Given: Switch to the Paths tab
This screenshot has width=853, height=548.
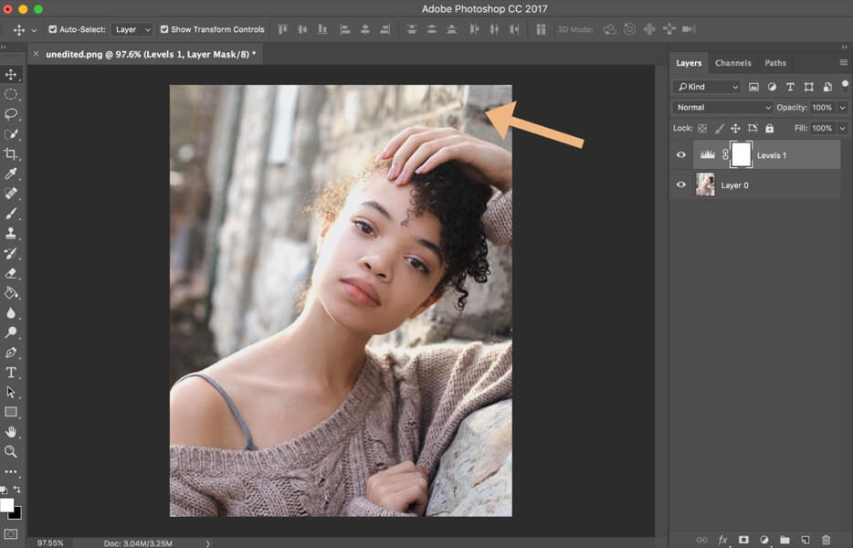Looking at the screenshot, I should point(775,62).
